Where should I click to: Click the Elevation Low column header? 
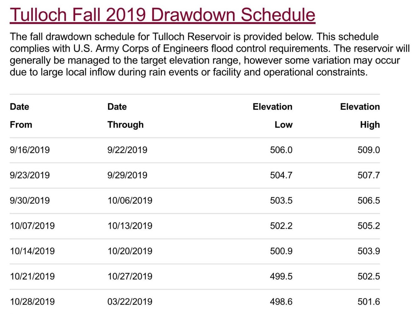point(272,116)
